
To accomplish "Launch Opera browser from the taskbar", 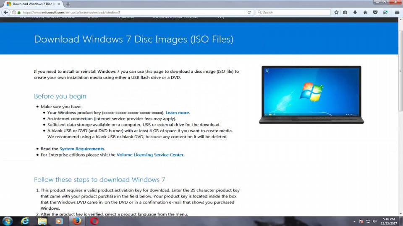I will pyautogui.click(x=94, y=221).
